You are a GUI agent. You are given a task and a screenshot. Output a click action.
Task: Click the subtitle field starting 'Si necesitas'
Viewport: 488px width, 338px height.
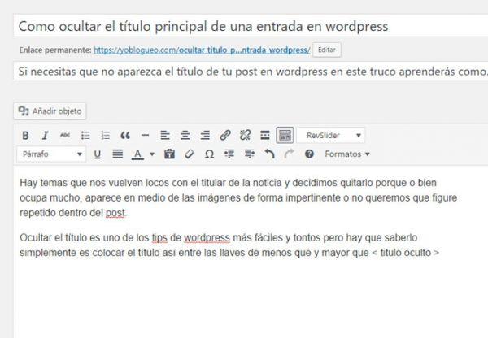pyautogui.click(x=251, y=71)
